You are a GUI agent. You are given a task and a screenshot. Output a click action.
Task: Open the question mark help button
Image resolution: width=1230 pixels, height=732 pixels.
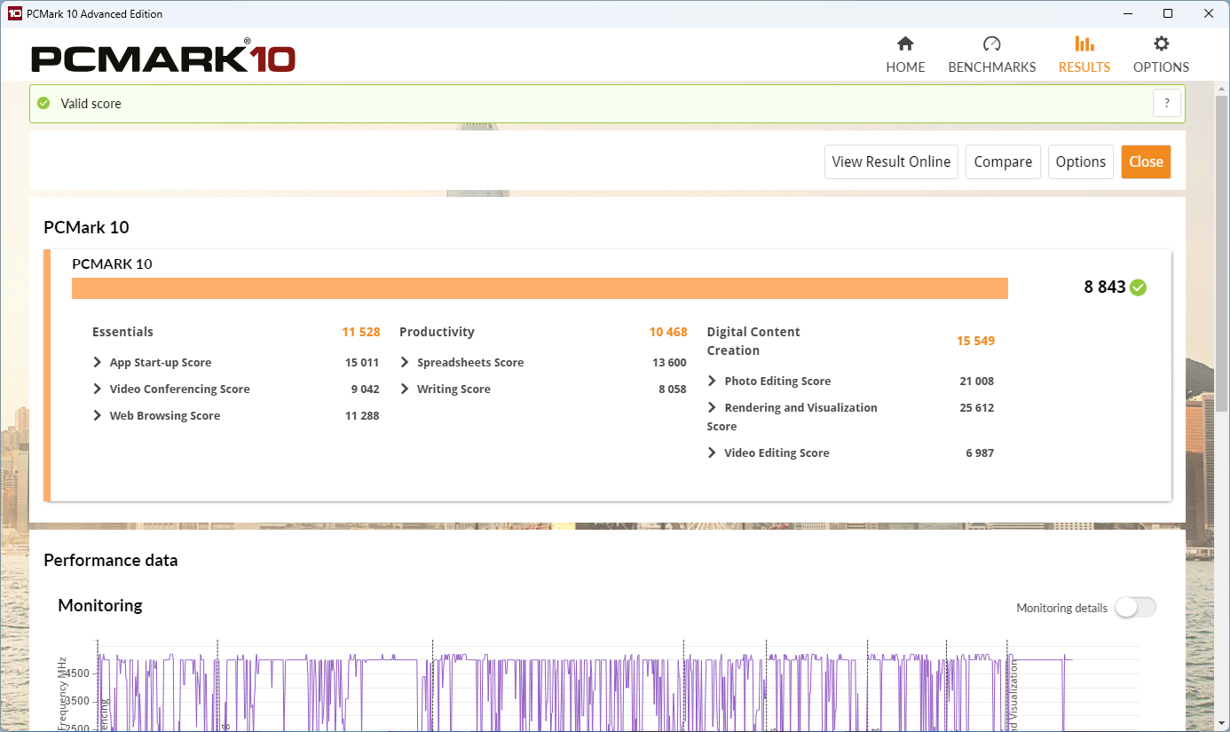[1167, 103]
